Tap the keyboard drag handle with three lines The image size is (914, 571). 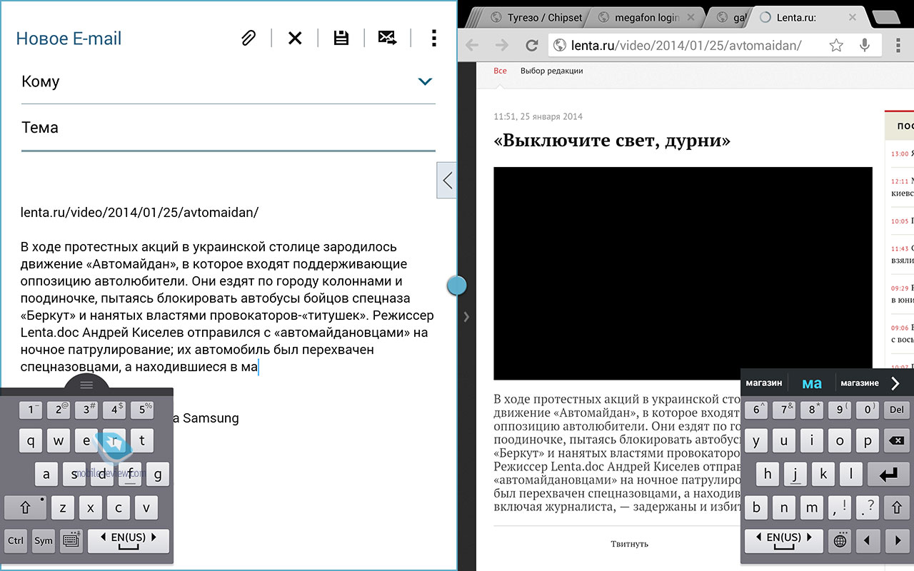click(x=86, y=385)
